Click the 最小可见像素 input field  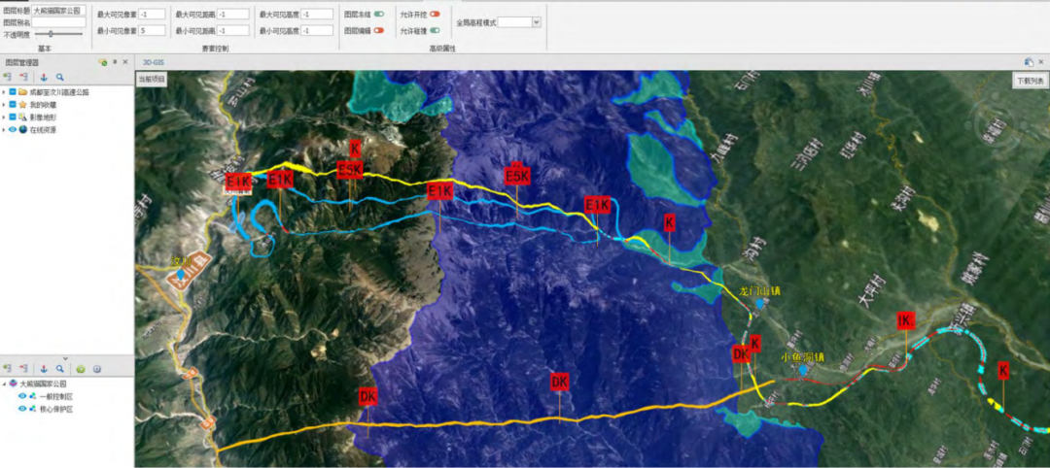151,31
